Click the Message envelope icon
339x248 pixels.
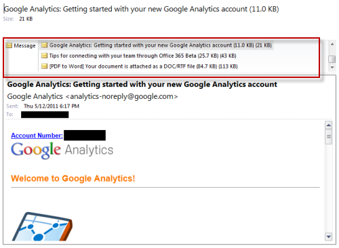pos(9,45)
